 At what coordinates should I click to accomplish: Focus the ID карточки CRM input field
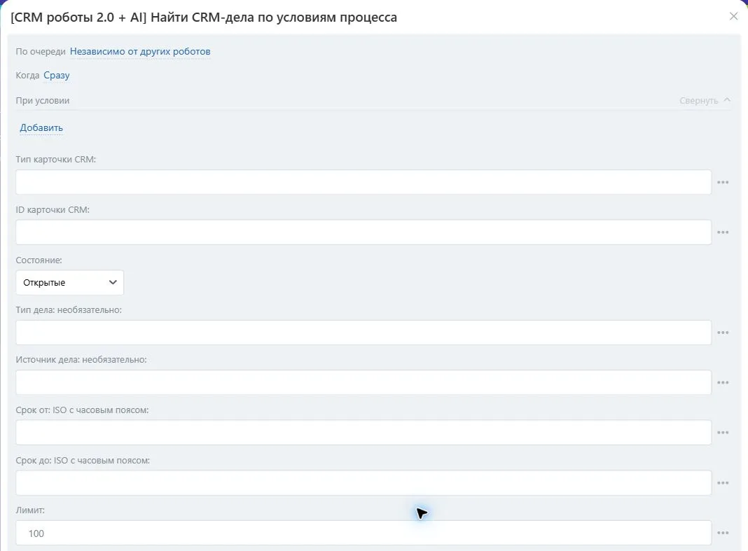(363, 232)
